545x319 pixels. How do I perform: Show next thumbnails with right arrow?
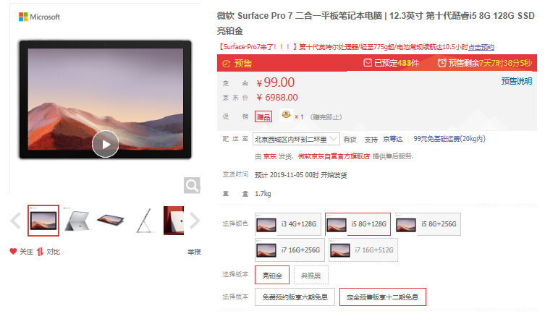[195, 221]
